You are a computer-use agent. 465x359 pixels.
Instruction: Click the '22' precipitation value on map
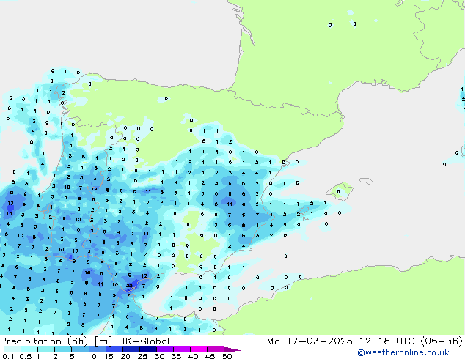pos(129,285)
